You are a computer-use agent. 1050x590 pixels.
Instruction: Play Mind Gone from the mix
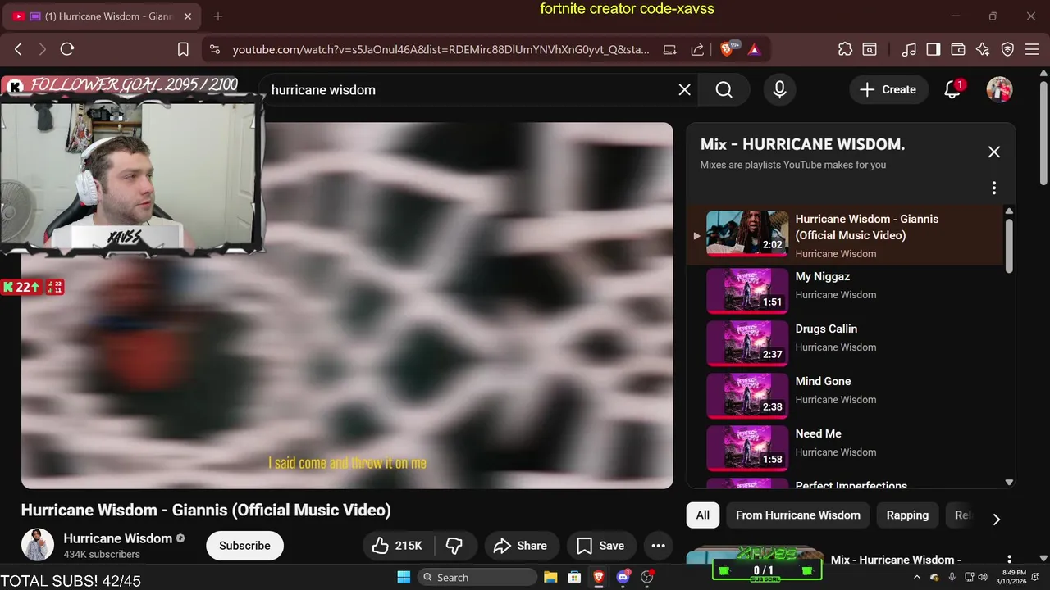[845, 394]
